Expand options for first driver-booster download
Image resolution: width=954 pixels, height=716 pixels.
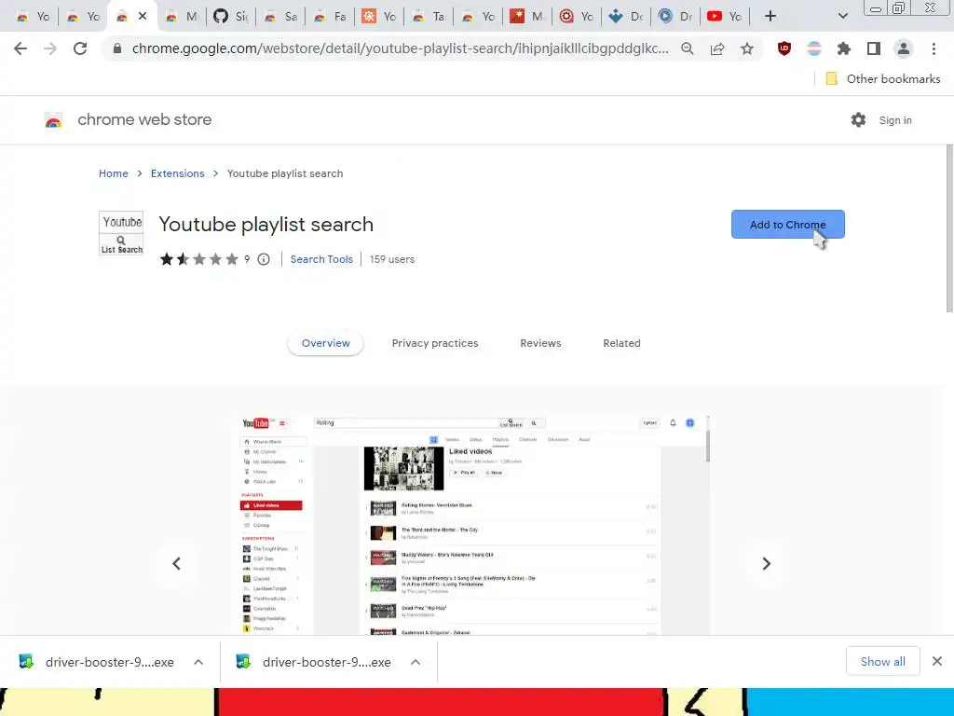pyautogui.click(x=198, y=662)
